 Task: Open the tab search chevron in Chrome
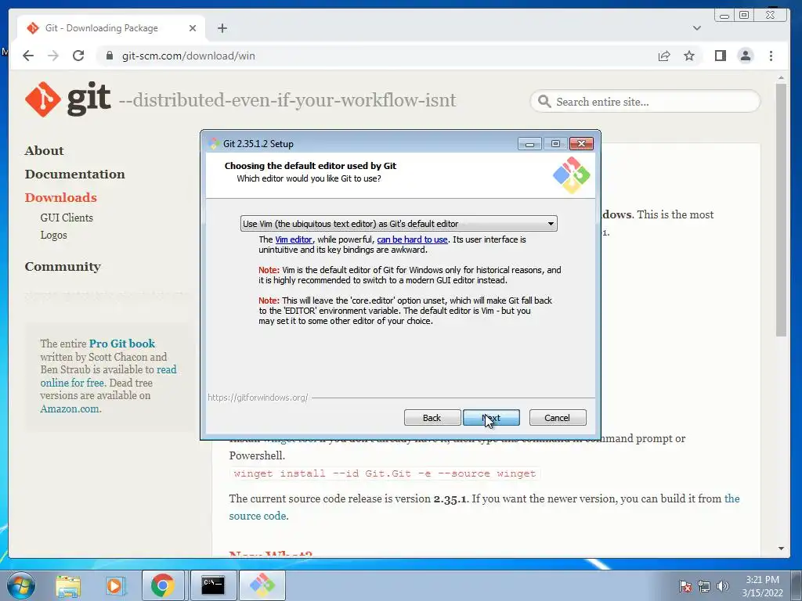(696, 28)
